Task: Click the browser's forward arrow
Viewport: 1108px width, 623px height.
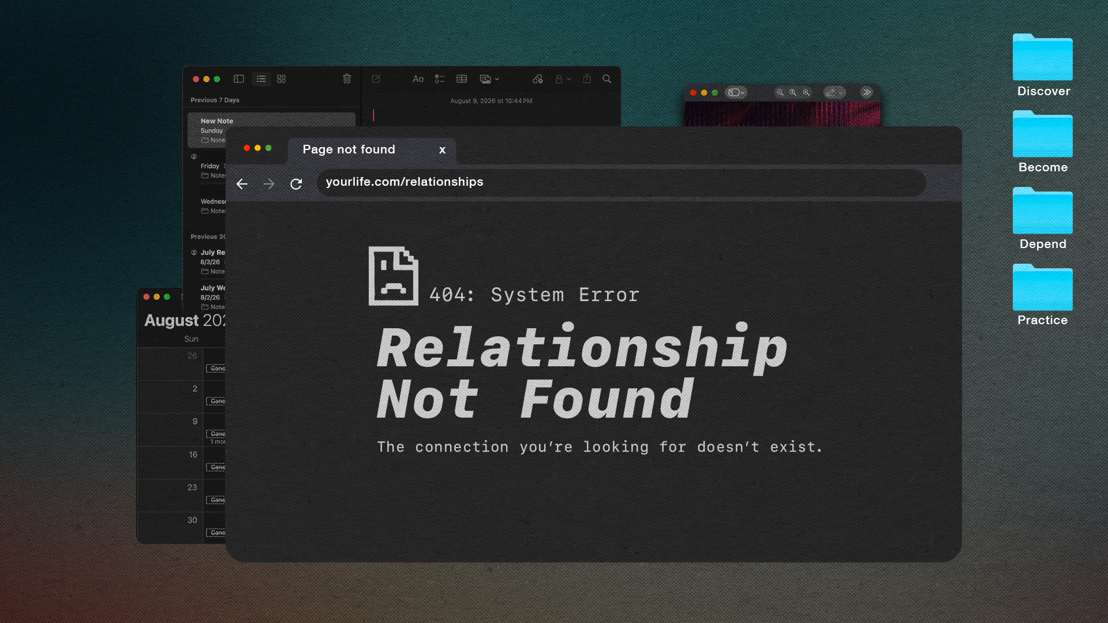Action: 269,184
